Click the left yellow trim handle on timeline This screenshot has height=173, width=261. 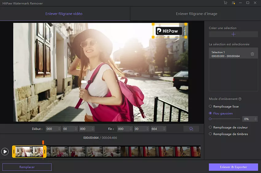(14, 151)
